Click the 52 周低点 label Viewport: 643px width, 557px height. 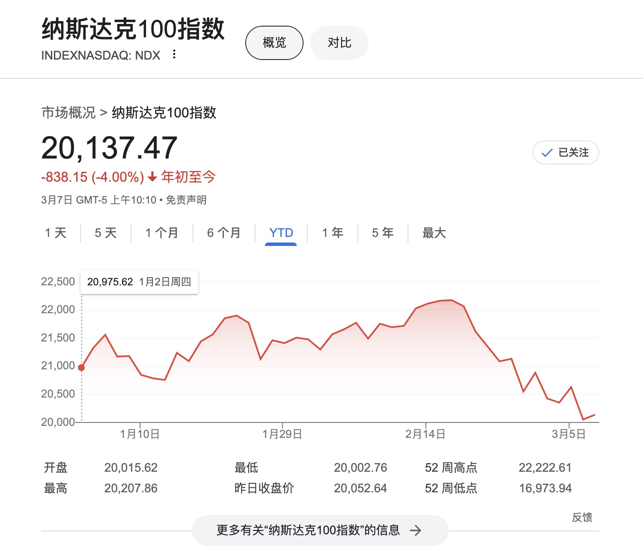[451, 488]
